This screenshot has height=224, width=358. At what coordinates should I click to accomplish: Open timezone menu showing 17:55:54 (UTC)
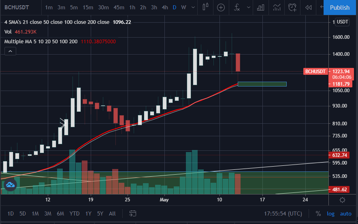(283, 213)
